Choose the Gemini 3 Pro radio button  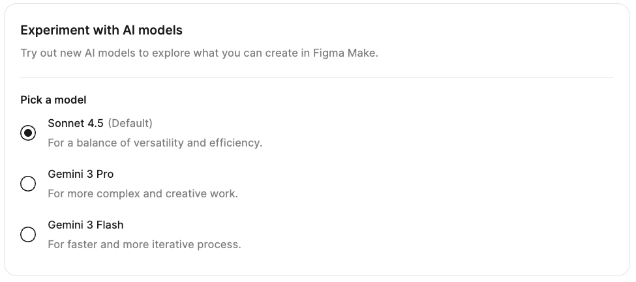pyautogui.click(x=28, y=184)
